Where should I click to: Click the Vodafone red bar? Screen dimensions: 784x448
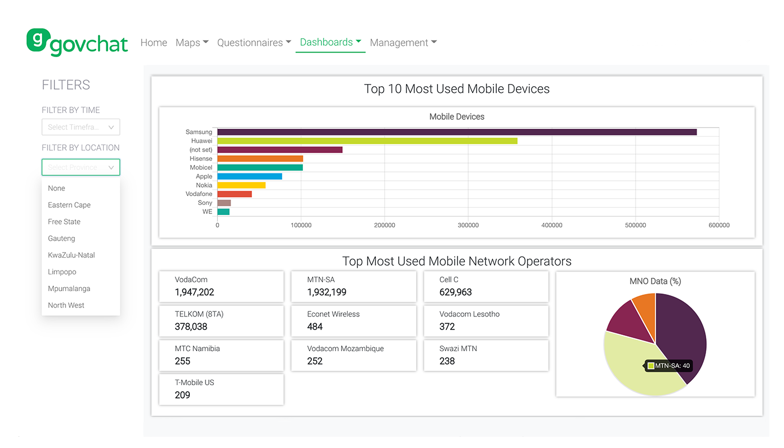coord(235,194)
